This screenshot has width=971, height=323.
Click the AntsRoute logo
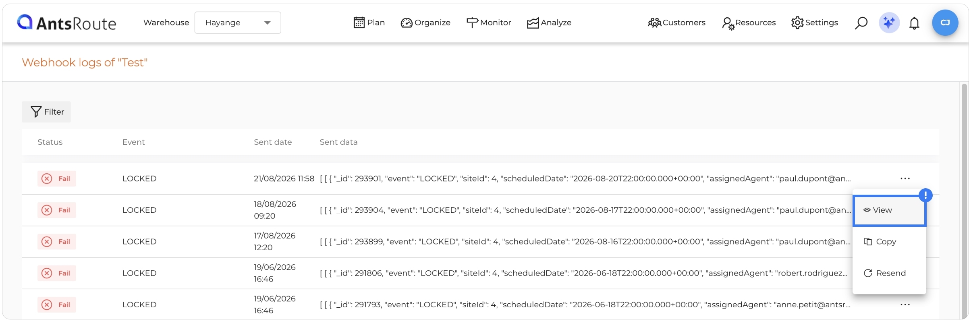[x=66, y=23]
